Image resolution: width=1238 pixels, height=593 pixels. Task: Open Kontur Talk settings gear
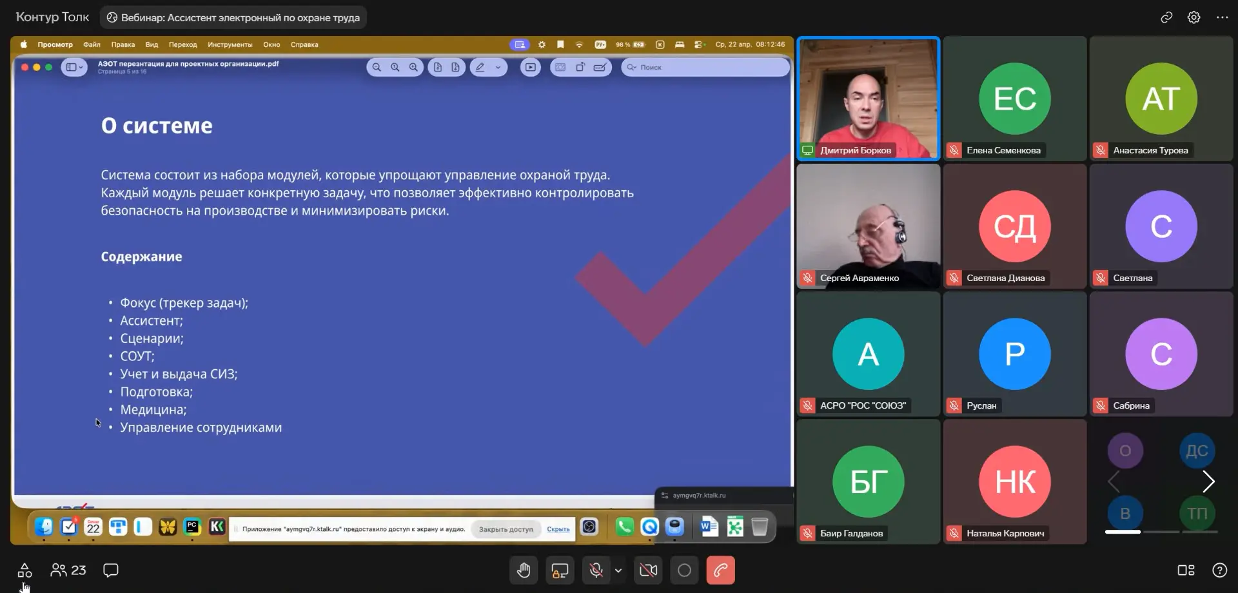point(1194,17)
